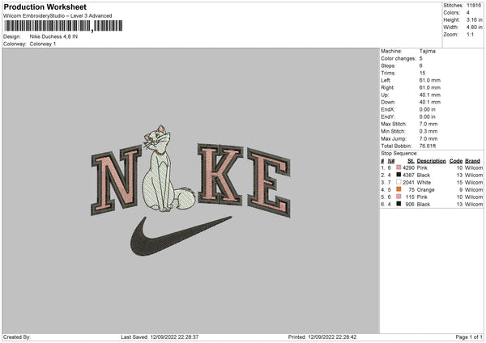Select 'Wilcom EmbroideryStudio – Level 3 Advanced' text
Viewport: 486px width, 343px height.
(x=58, y=16)
